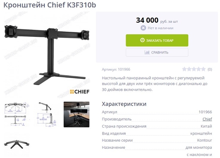Click the third rating star

(194, 69)
